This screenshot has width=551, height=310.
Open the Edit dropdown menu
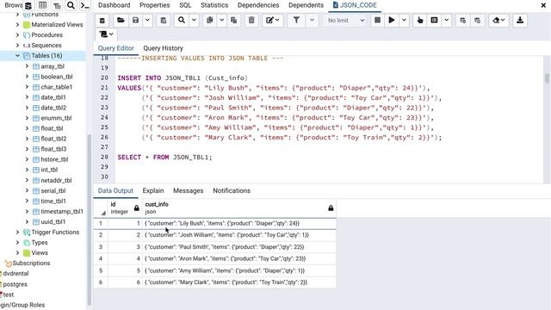[x=273, y=21]
